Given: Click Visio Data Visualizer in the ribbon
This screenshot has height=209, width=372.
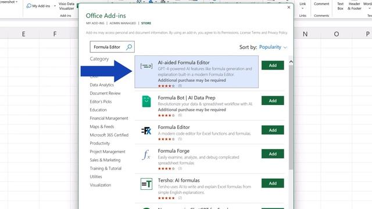Looking at the screenshot, I should point(66,6).
